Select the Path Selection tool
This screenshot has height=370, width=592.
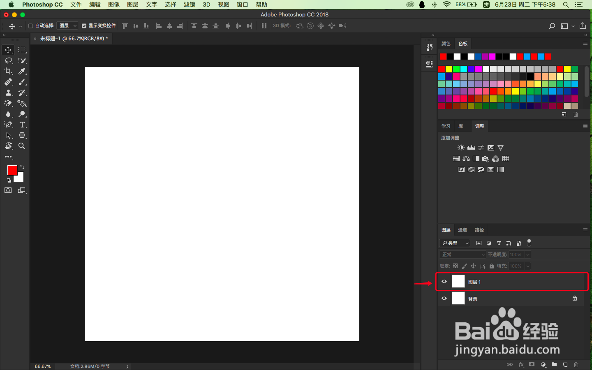[8, 135]
